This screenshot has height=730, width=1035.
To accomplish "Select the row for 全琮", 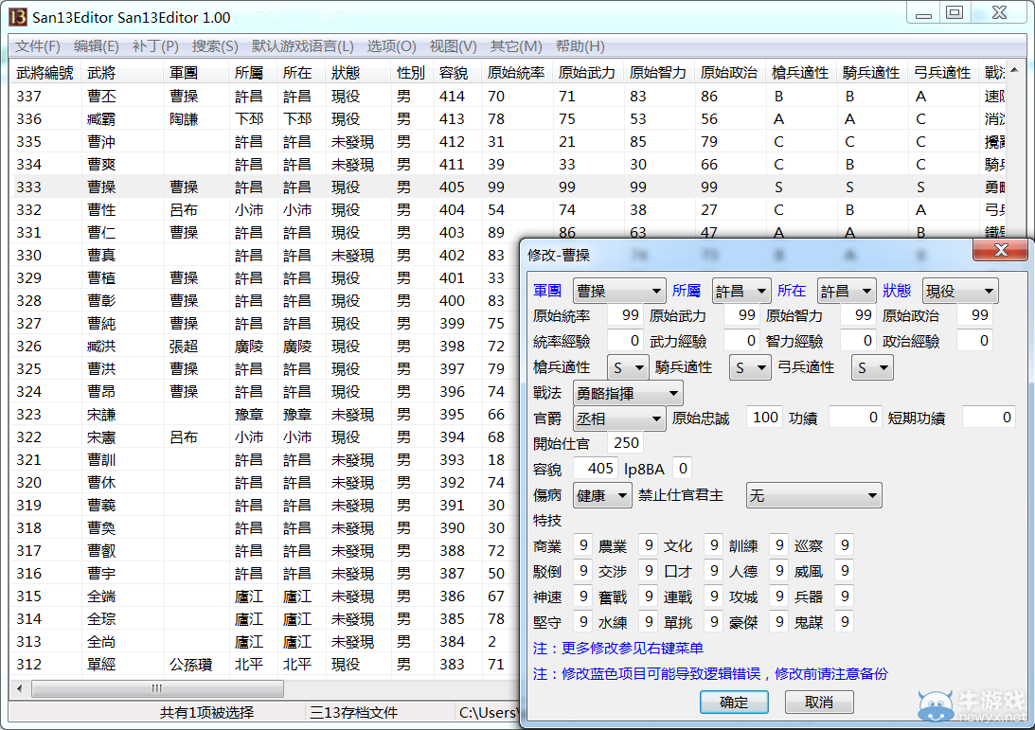I will (264, 618).
